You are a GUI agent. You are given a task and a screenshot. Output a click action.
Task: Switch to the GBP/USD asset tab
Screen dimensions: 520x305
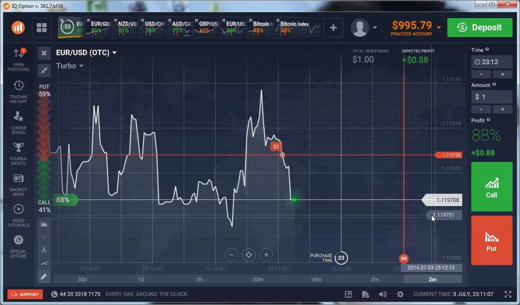(x=207, y=27)
